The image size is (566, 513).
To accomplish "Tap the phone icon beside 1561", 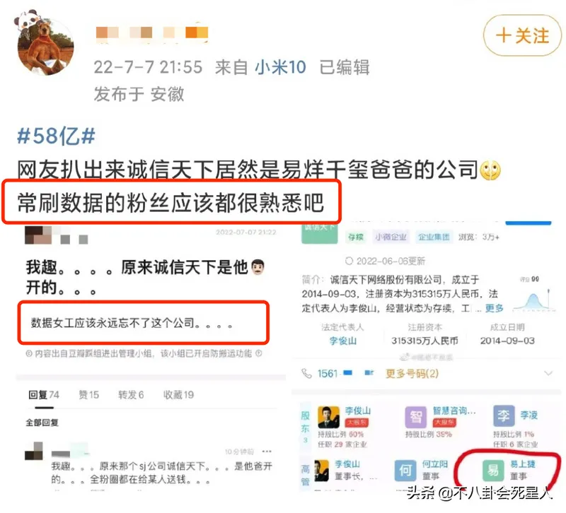I will [x=306, y=374].
